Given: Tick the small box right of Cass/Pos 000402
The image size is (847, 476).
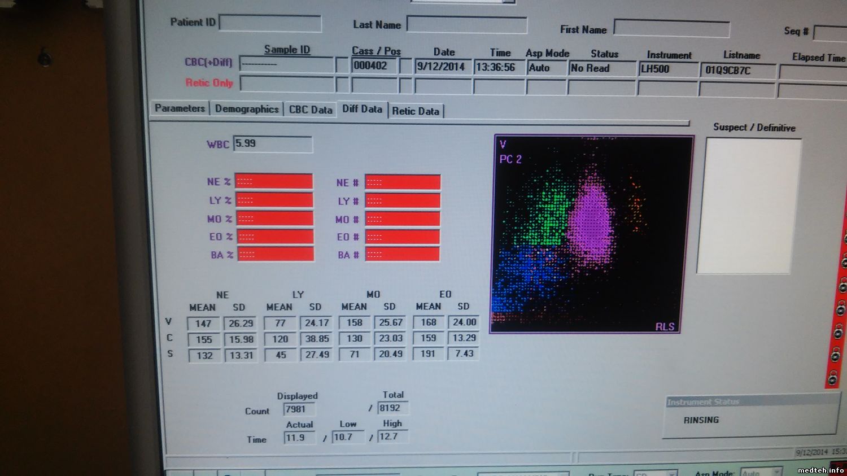Looking at the screenshot, I should point(405,66).
